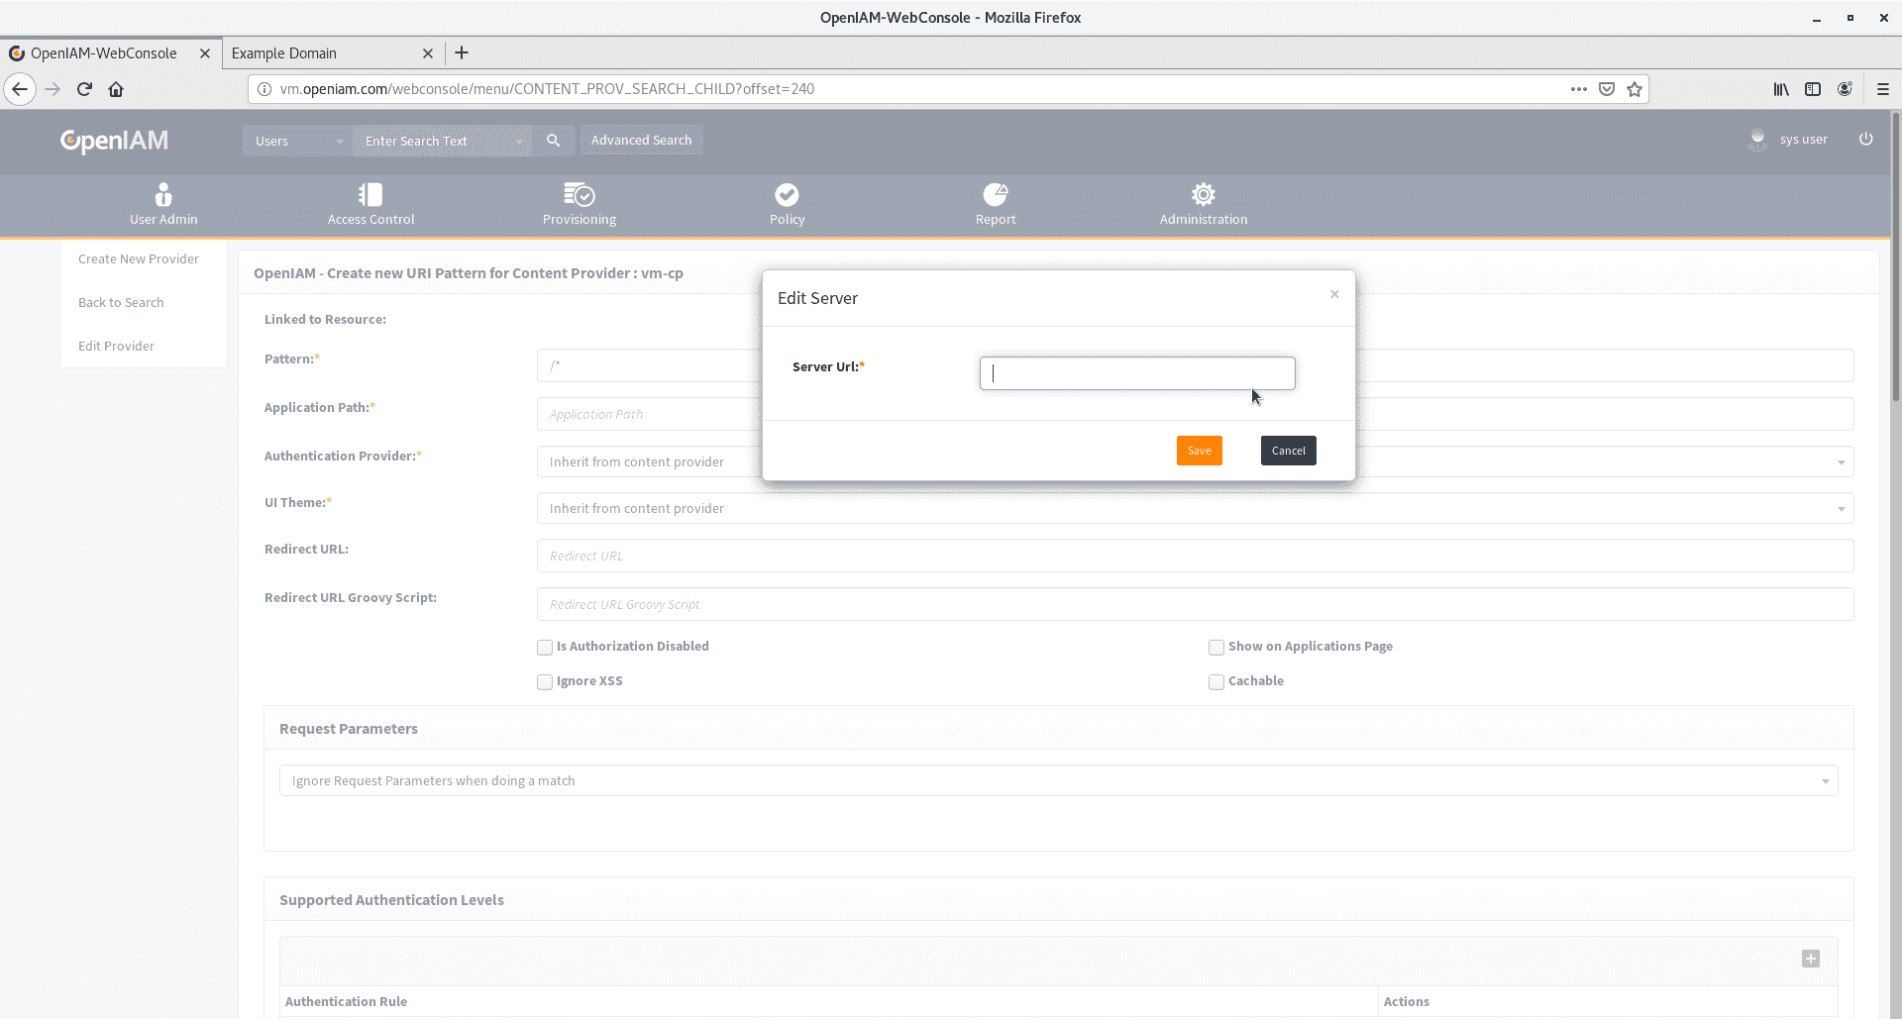Viewport: 1902px width, 1019px height.
Task: Open the UI Theme dropdown
Action: pos(1194,509)
